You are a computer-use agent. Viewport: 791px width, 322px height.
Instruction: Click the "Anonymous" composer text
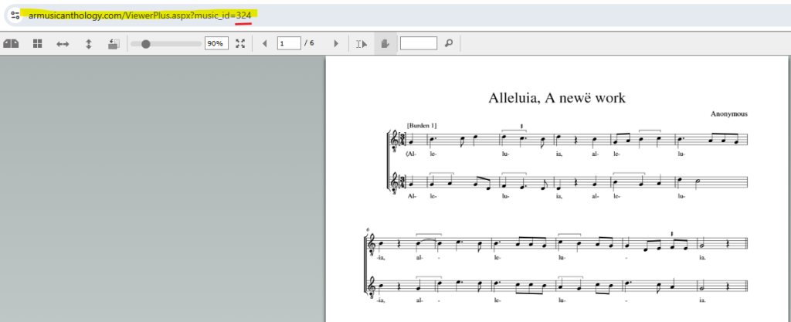(x=729, y=114)
